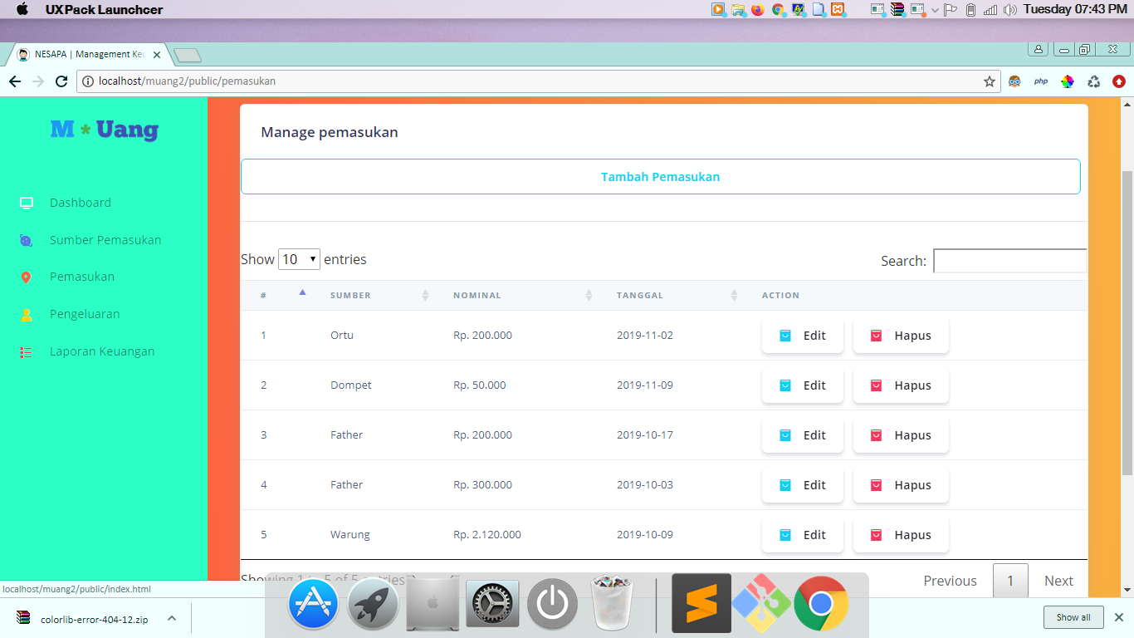Go to Next page of table
This screenshot has width=1134, height=638.
[x=1058, y=581]
